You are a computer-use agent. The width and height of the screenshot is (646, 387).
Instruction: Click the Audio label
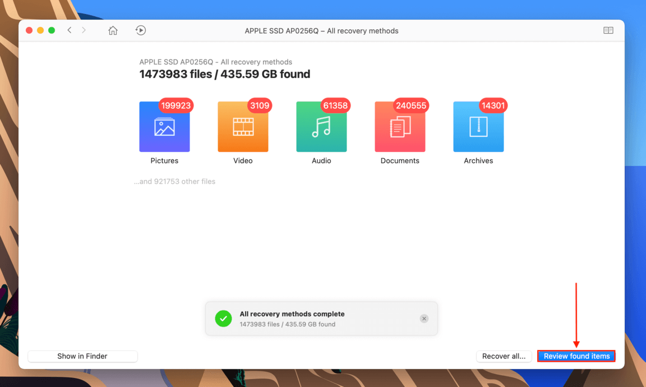click(x=321, y=161)
